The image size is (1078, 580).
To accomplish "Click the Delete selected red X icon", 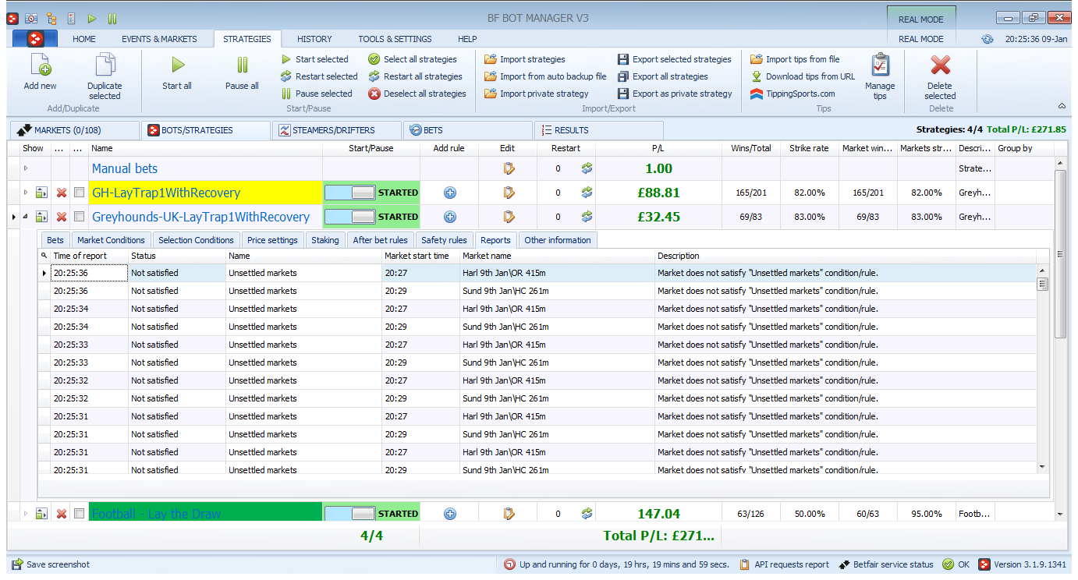I will point(940,65).
